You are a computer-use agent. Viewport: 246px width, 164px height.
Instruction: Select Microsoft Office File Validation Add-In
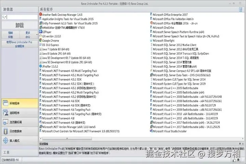173,19
